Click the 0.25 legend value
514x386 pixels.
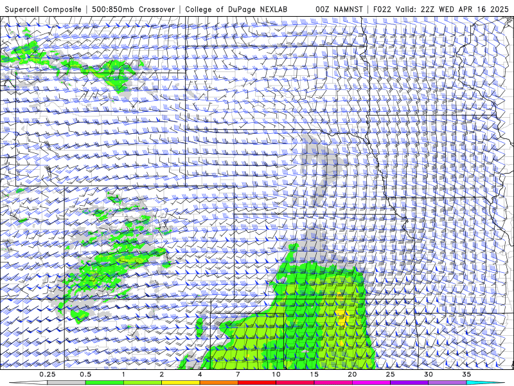[x=48, y=374]
